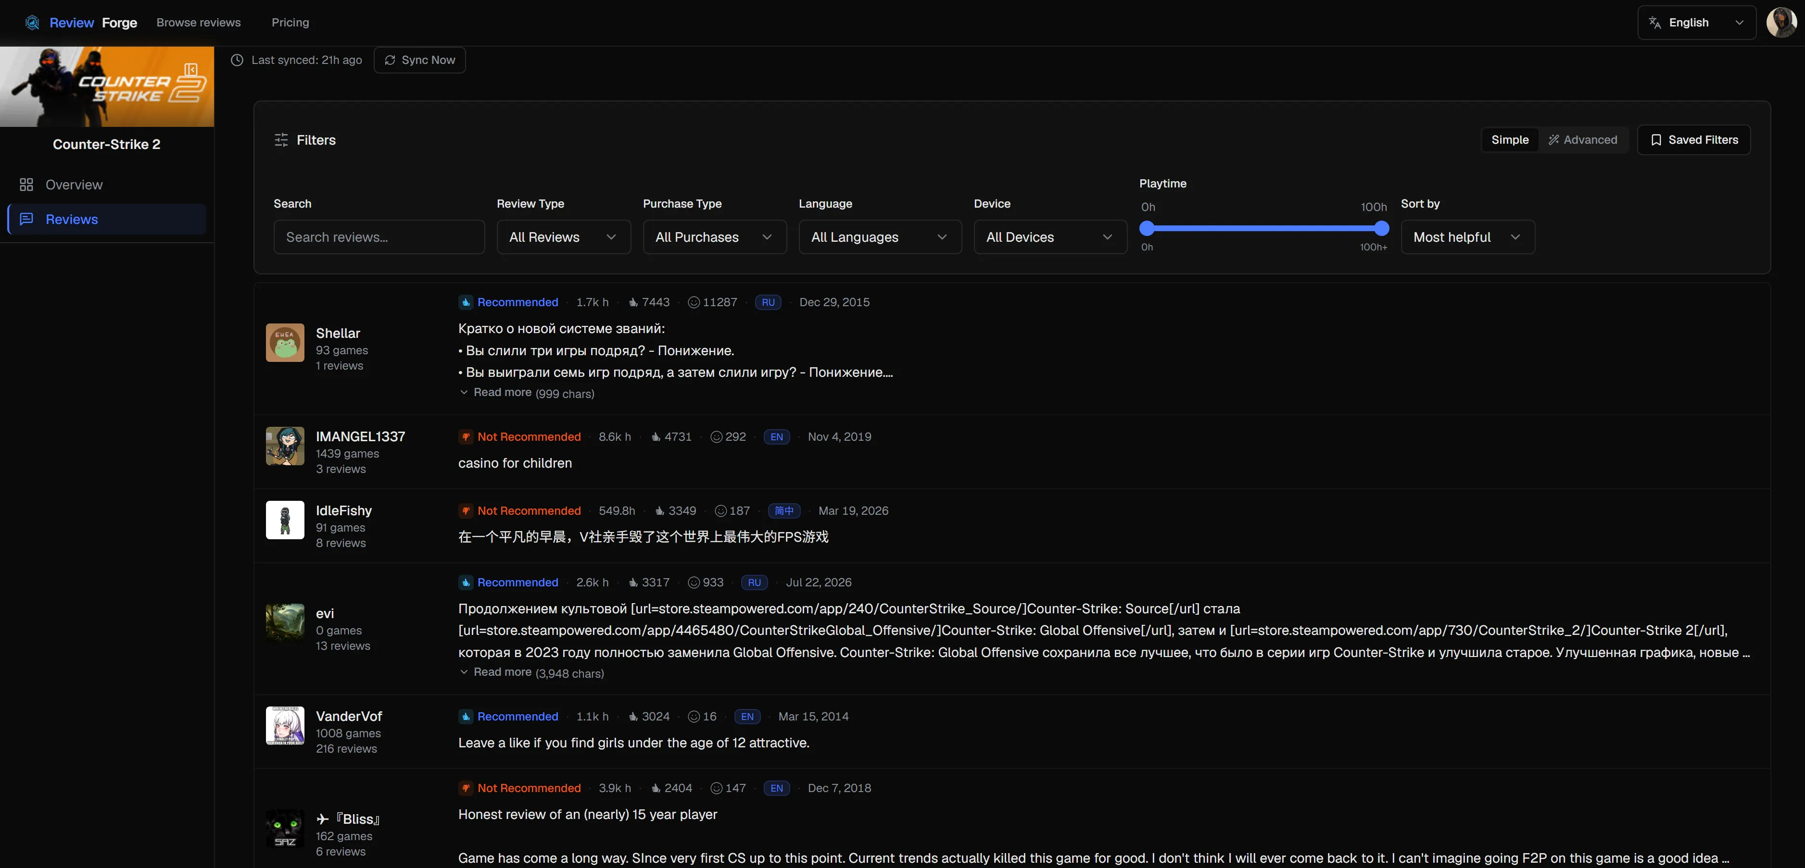The image size is (1805, 868).
Task: Open the All Languages dropdown
Action: [880, 237]
